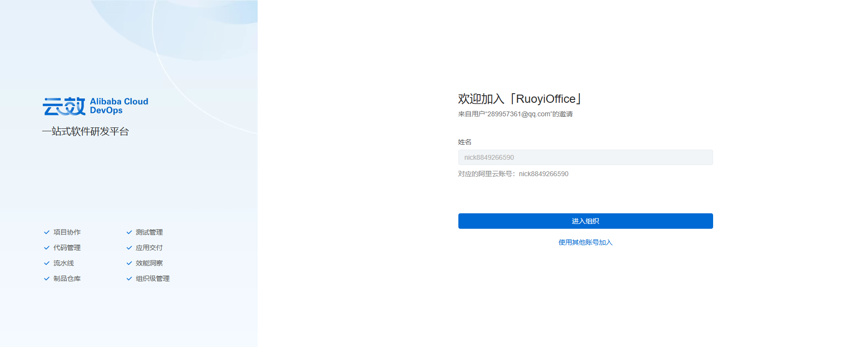Click the 姓名 field label

click(465, 142)
